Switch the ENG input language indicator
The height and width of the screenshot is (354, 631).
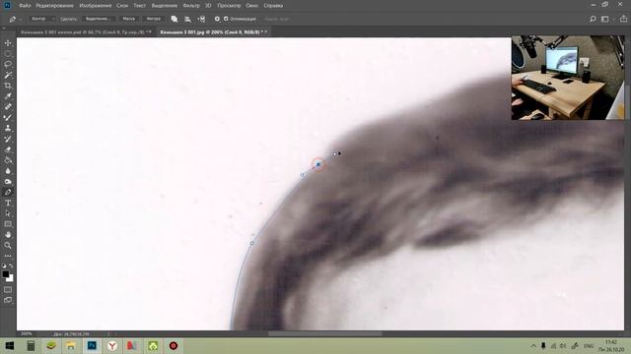589,346
